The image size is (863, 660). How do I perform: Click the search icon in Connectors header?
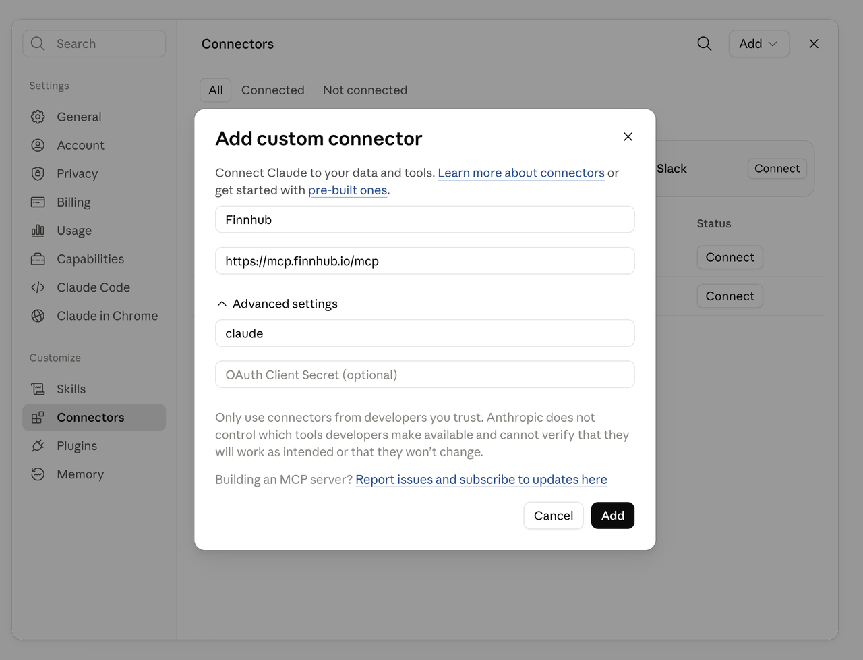point(704,44)
